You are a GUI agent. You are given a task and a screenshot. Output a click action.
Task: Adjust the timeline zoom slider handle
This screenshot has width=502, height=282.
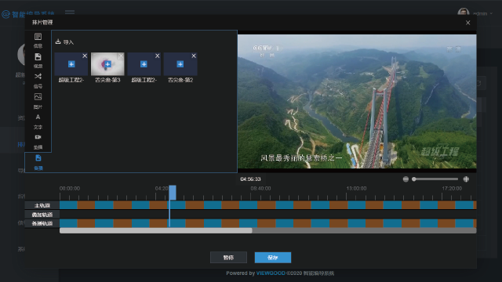pos(414,179)
